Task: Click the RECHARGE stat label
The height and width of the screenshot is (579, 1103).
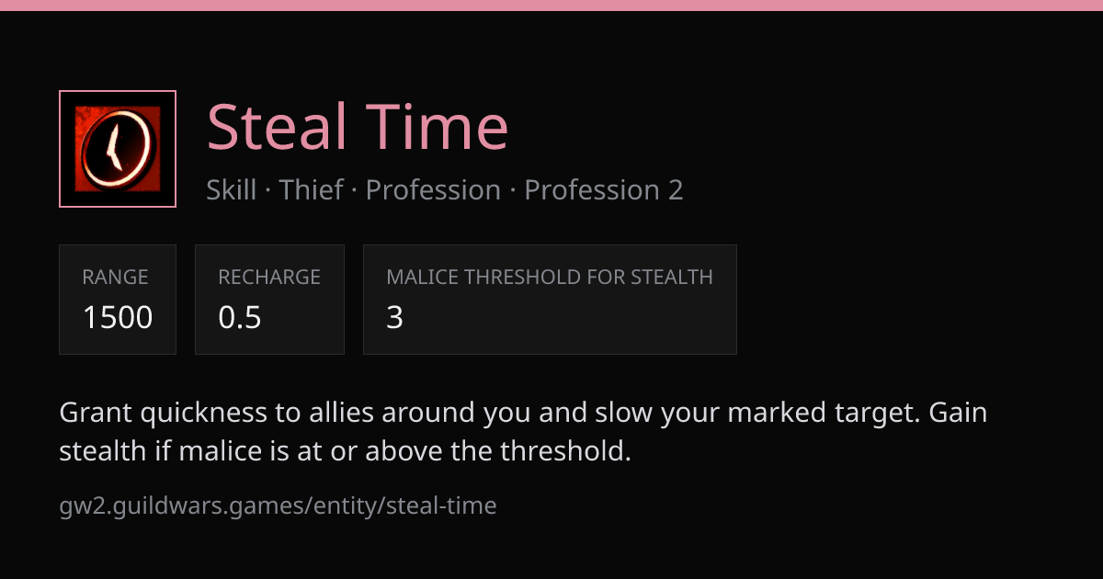Action: (x=269, y=277)
